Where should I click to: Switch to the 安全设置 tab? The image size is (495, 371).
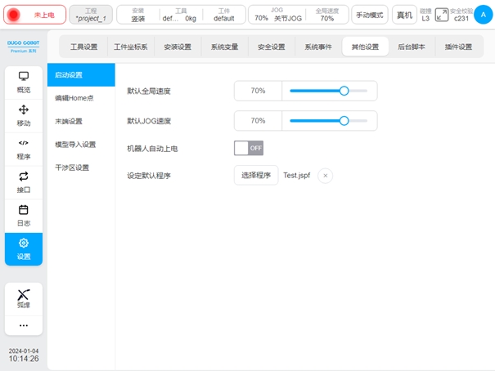click(x=271, y=47)
